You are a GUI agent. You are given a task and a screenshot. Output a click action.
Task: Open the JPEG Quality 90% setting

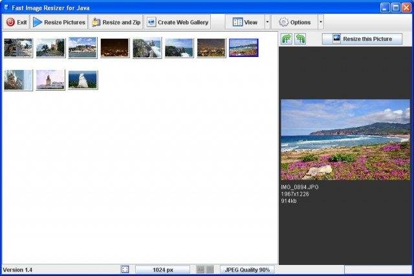[247, 270]
